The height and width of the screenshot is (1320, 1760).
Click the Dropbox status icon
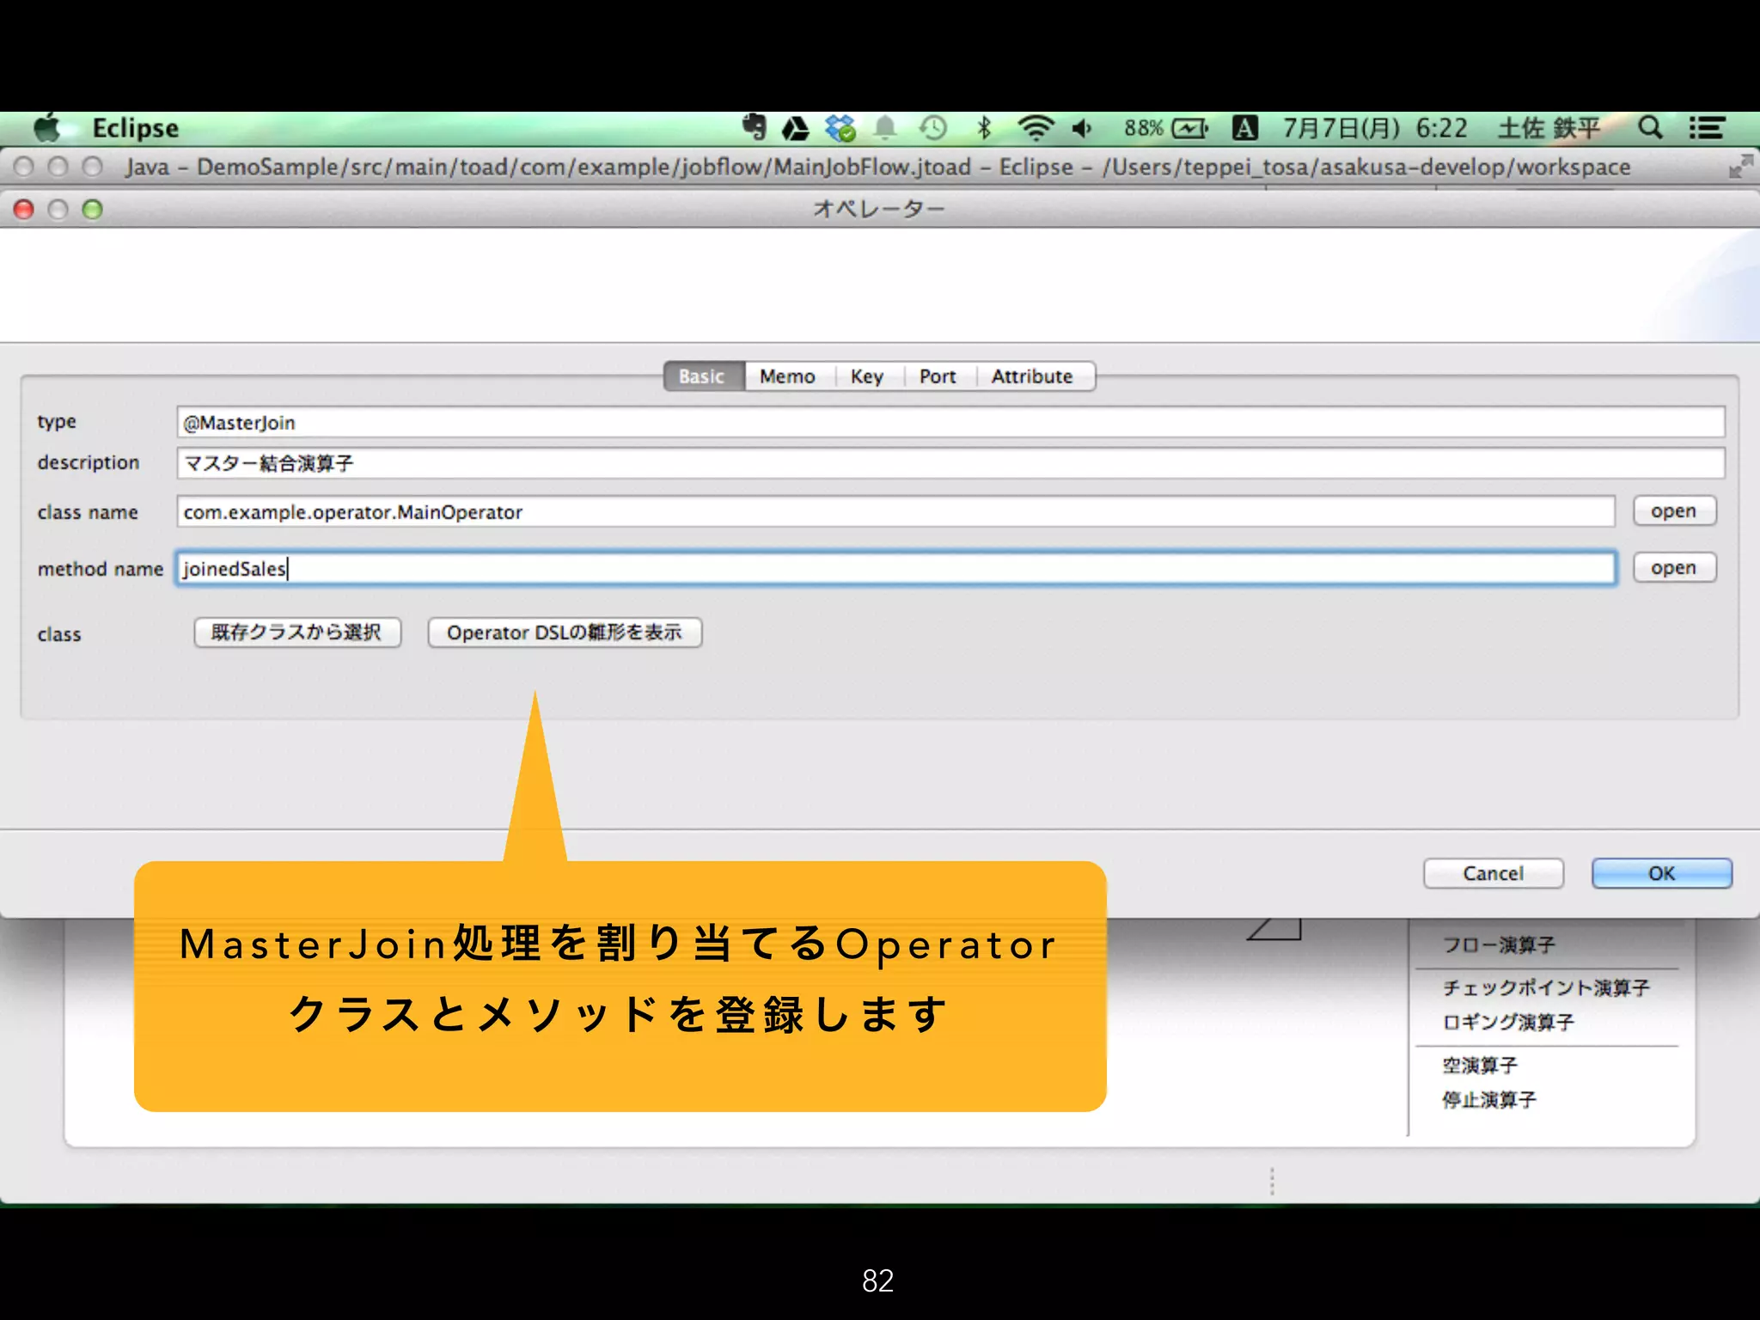(840, 129)
